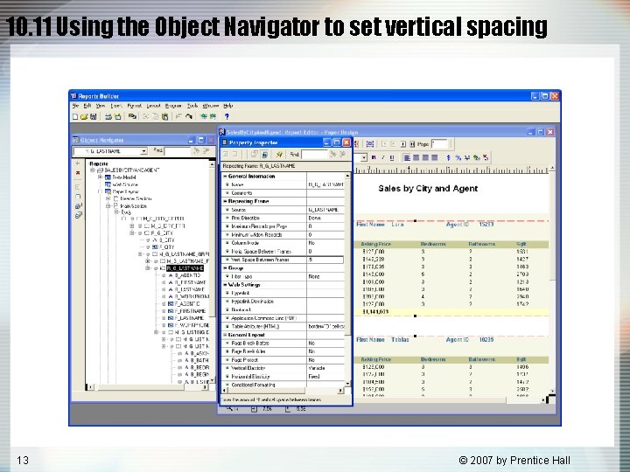630x472 pixels.
Task: Collapse the General Information property group
Action: pyautogui.click(x=225, y=177)
